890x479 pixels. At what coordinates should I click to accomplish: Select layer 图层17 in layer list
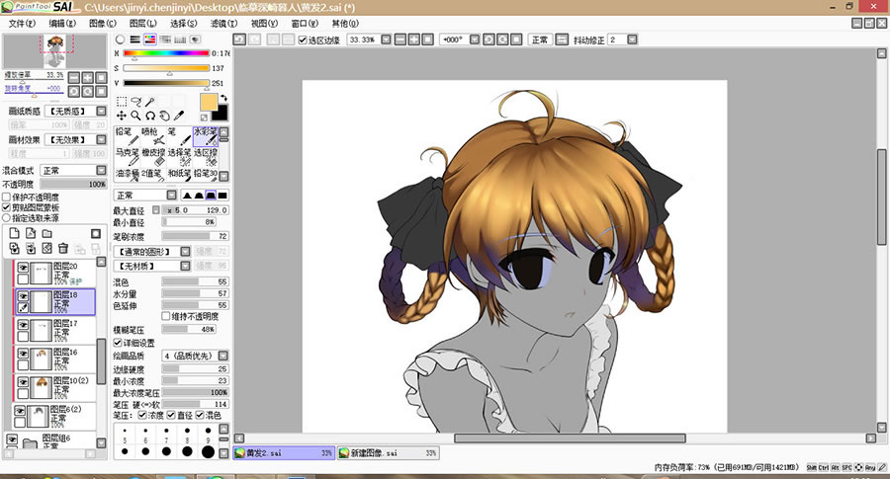(54, 331)
